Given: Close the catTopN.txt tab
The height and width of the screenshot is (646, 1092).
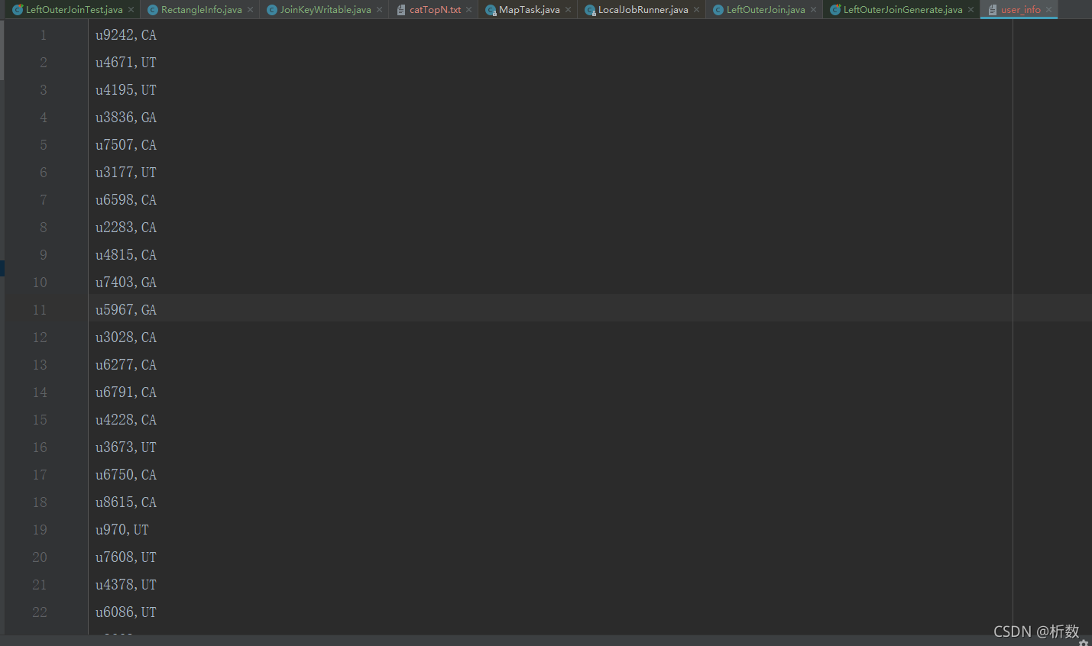Looking at the screenshot, I should (x=468, y=10).
